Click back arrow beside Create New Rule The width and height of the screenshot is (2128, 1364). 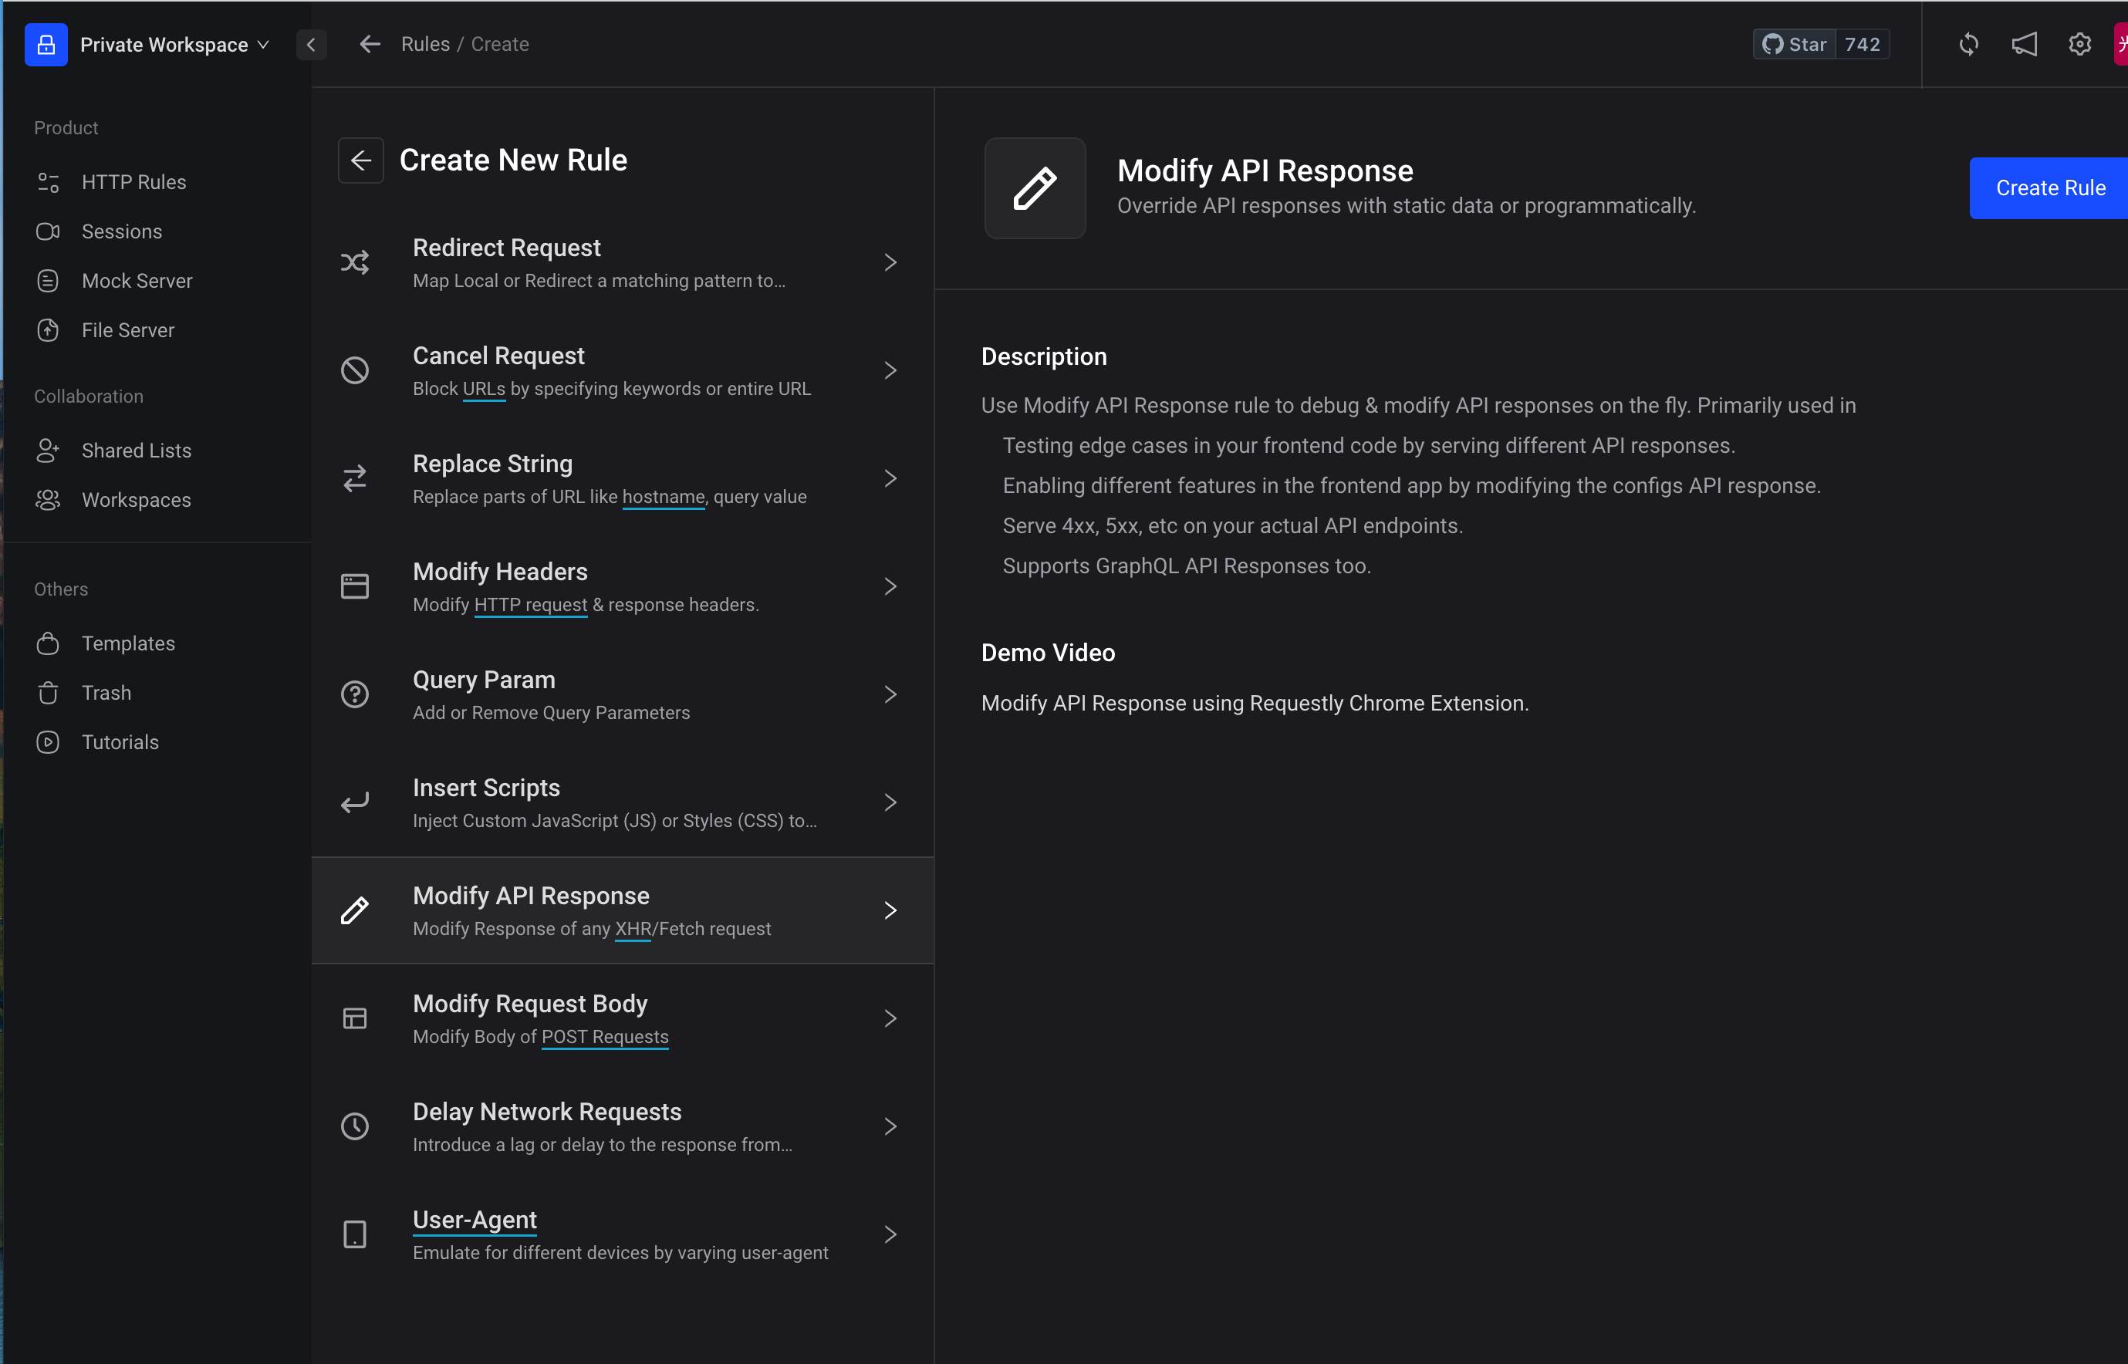tap(360, 160)
